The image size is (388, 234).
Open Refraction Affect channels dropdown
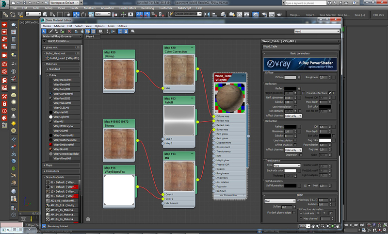click(293, 150)
